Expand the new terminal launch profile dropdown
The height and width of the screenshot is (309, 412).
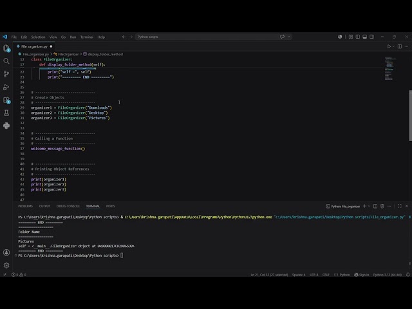point(369,206)
